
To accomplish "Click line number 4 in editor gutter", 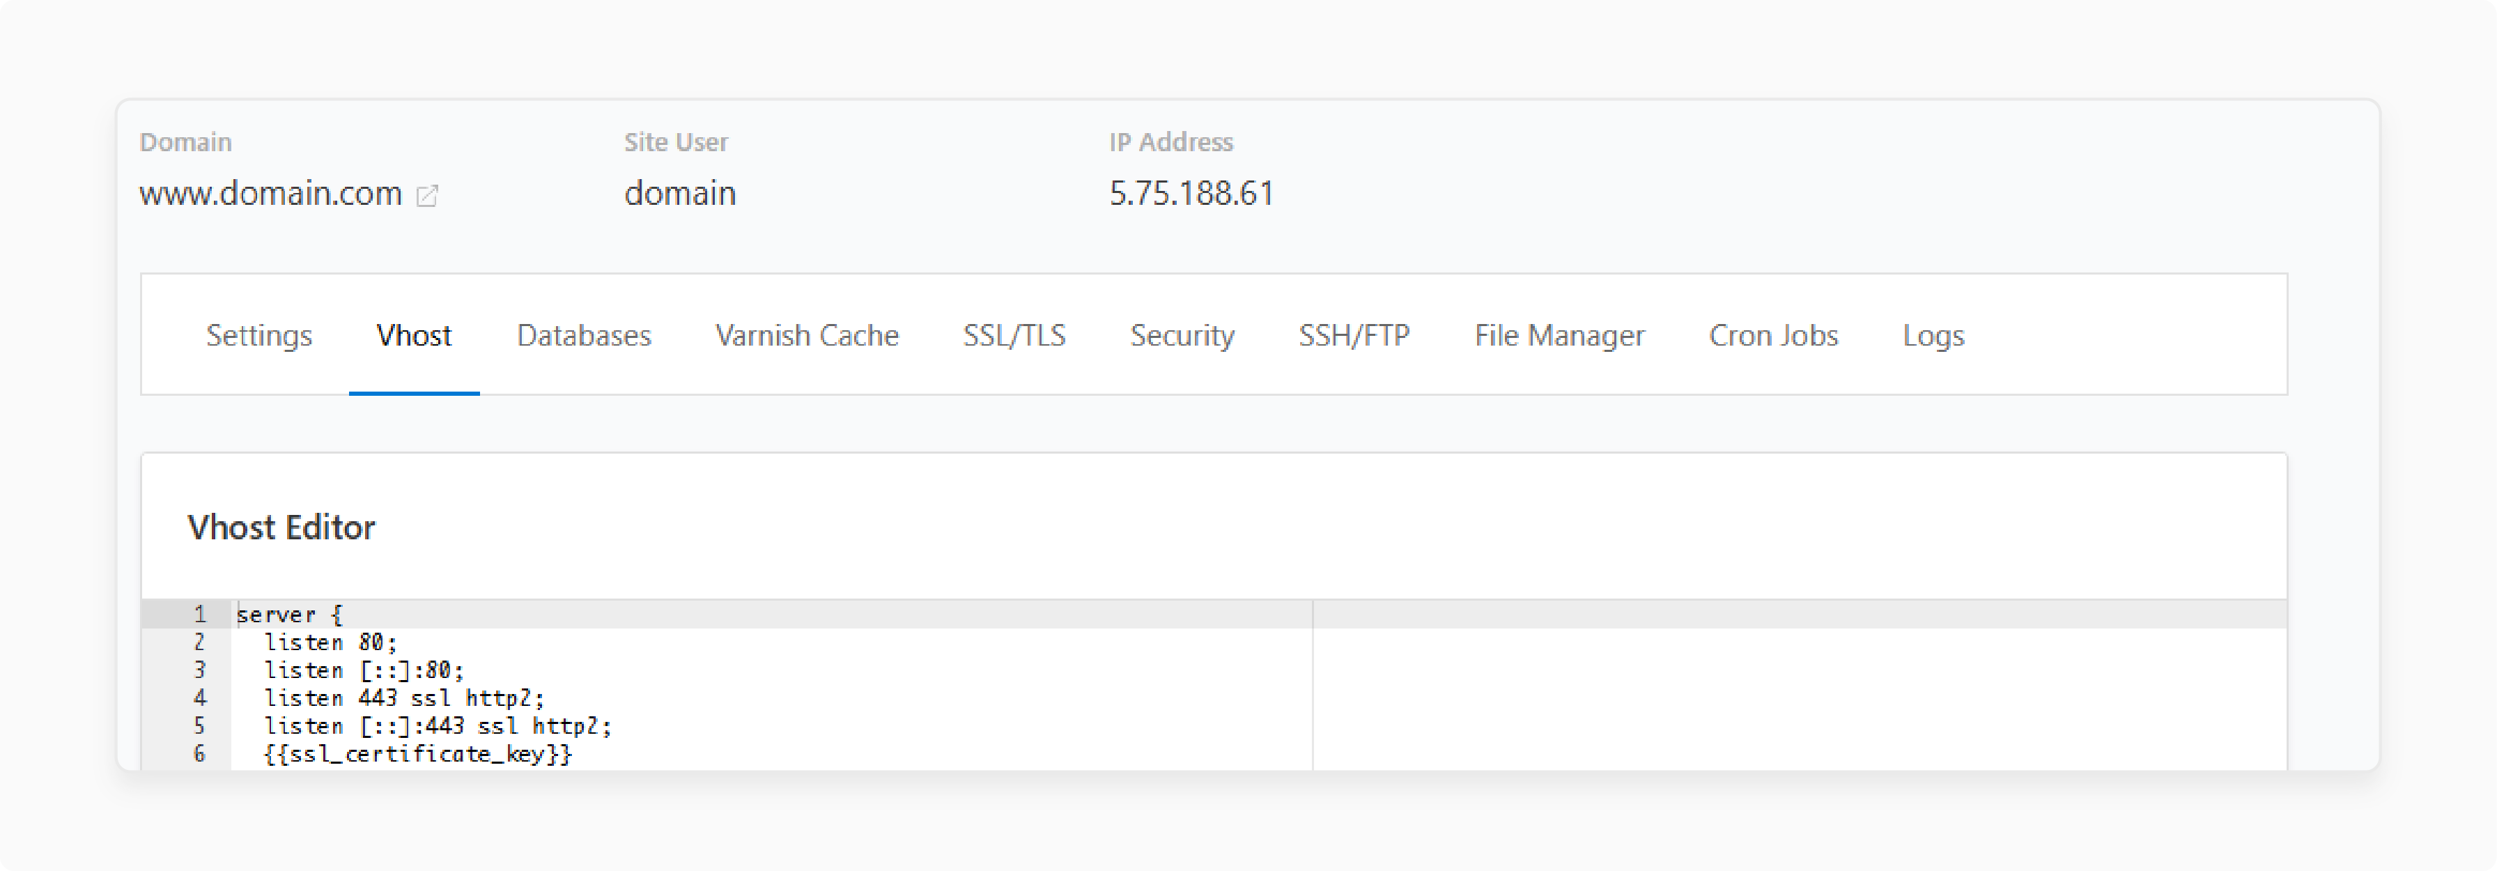I will click(x=200, y=698).
